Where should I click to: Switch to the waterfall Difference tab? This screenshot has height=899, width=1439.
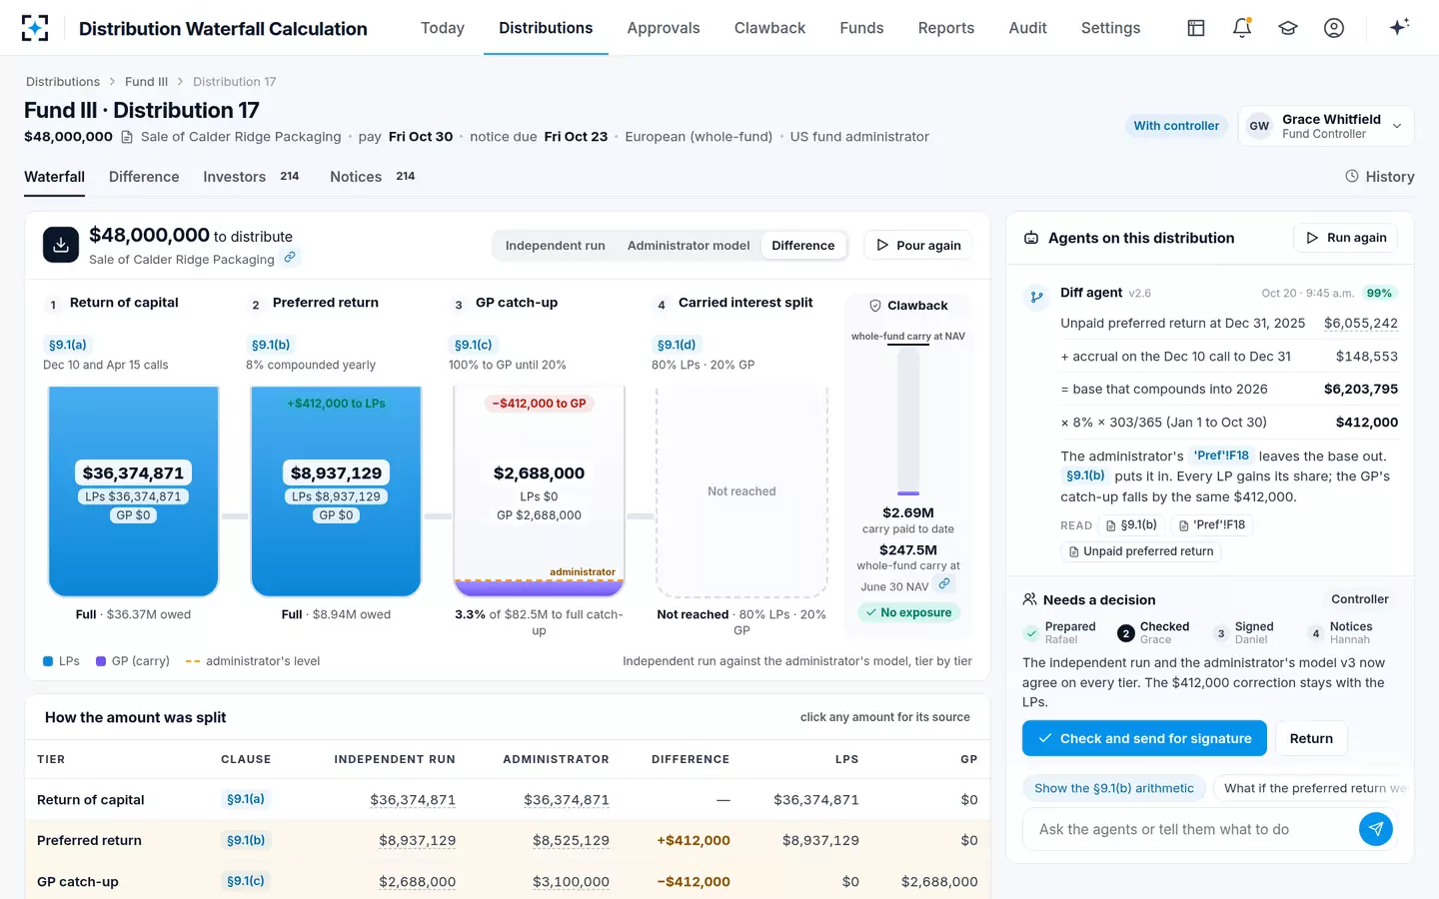click(x=144, y=177)
